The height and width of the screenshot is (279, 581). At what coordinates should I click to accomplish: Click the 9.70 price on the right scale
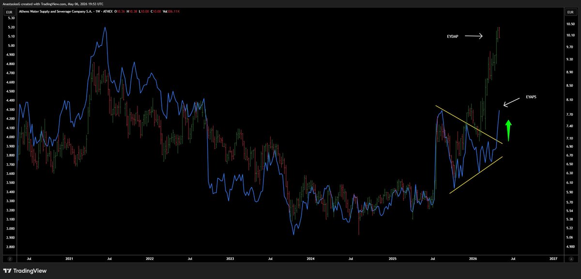[570, 47]
